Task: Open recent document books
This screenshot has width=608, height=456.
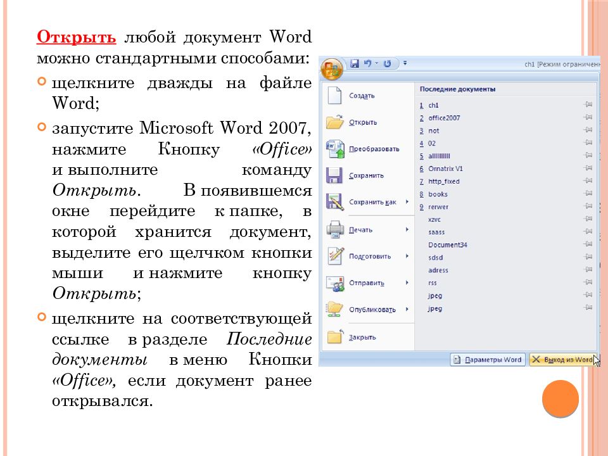Action: click(438, 194)
